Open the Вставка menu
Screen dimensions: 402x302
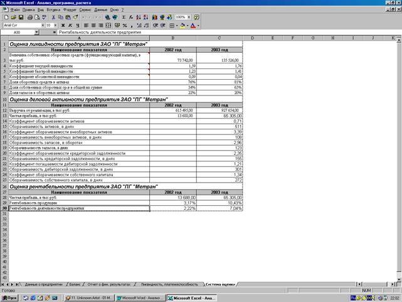click(53, 10)
